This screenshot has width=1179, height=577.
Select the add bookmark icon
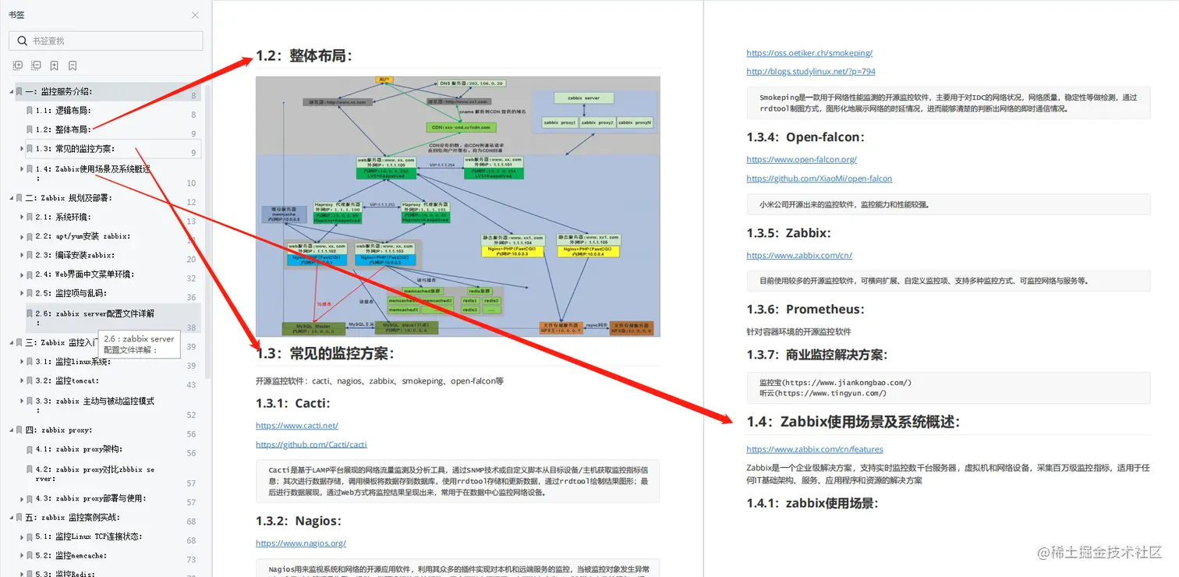tap(54, 65)
